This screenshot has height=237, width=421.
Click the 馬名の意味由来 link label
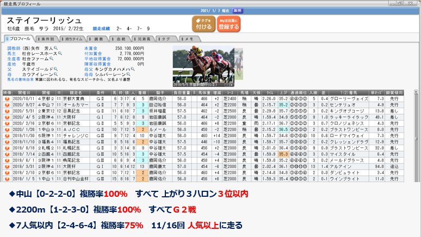pos(20,79)
